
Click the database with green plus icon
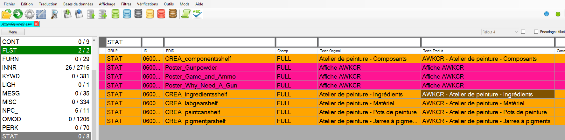click(102, 14)
